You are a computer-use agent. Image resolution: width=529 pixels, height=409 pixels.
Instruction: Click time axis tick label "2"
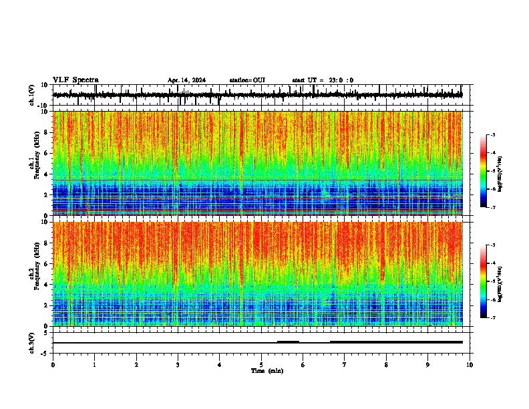pos(136,365)
